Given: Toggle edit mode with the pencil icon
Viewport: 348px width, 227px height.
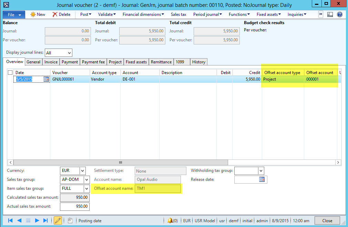Looking at the screenshot, I should [58, 220].
